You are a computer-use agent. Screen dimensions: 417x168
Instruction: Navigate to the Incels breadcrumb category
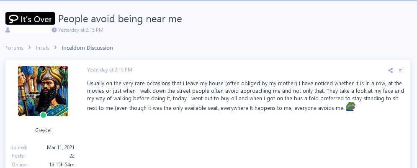[43, 48]
